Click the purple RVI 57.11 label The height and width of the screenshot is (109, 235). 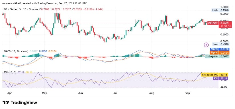pyautogui.click(x=220, y=78)
